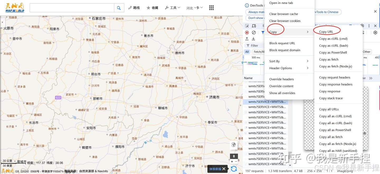The height and width of the screenshot is (174, 380).
Task: Click the export HAR file icon
Action: [x=253, y=38]
